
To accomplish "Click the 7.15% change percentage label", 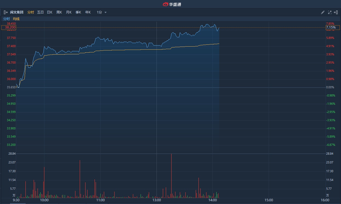I will 332,27.
